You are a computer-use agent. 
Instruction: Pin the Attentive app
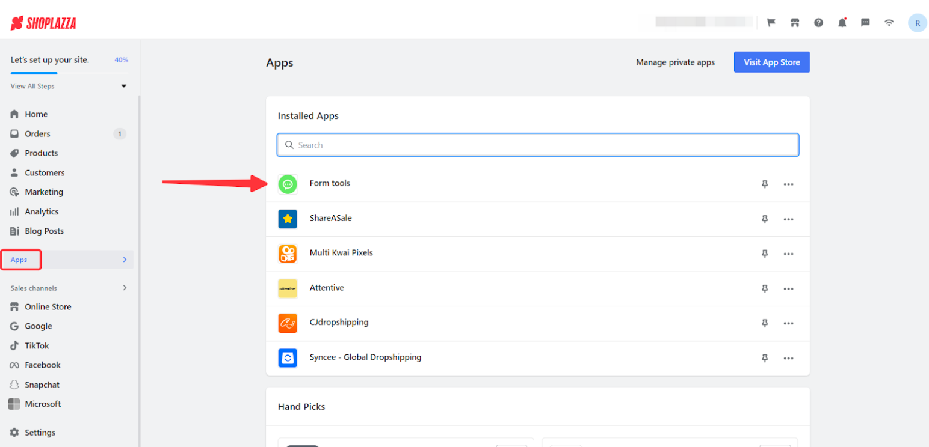tap(765, 288)
